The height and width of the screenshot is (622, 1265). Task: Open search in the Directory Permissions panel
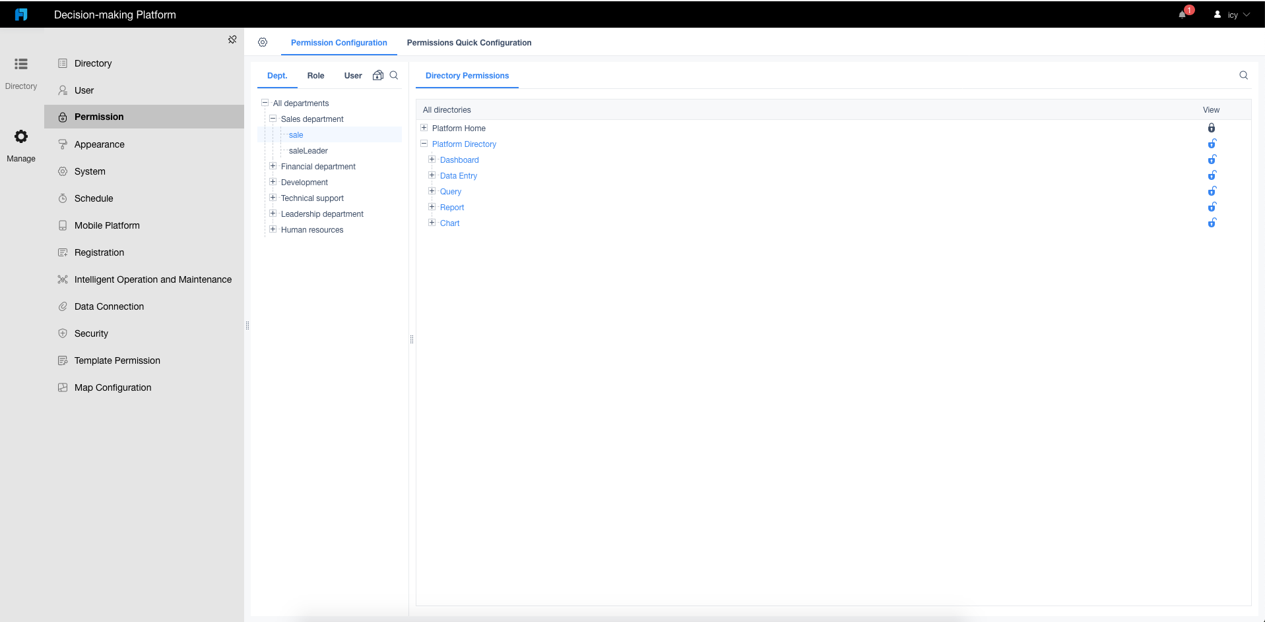[x=1243, y=75]
